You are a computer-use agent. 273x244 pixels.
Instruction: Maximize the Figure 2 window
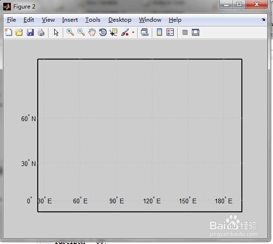[239, 4]
